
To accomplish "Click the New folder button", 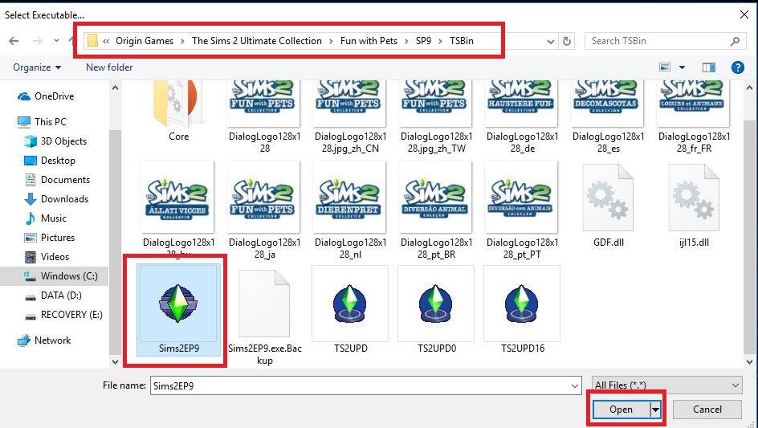I will (109, 67).
